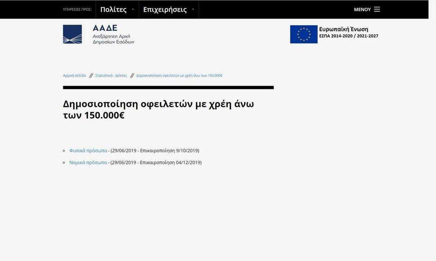Click the slash separator after Αρχική σελίδα
The width and height of the screenshot is (436, 261).
pyautogui.click(x=91, y=75)
